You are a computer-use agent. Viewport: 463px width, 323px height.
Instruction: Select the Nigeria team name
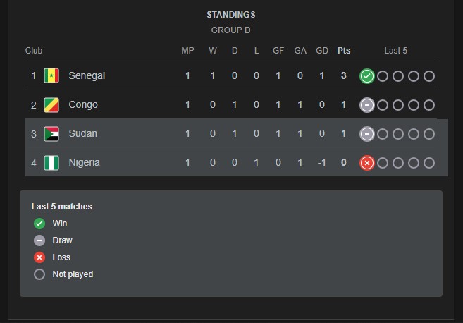tap(85, 163)
